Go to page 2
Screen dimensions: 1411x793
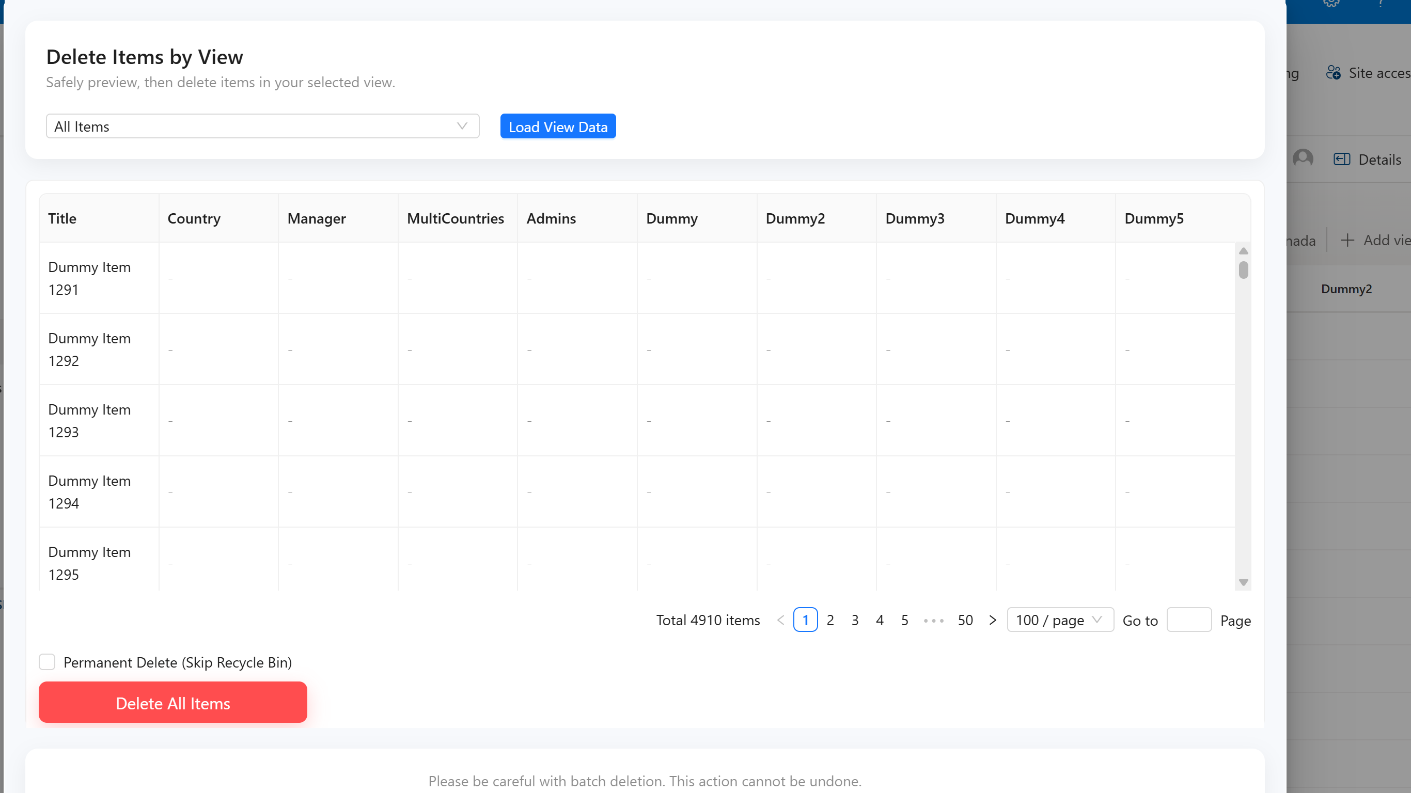[x=830, y=620]
